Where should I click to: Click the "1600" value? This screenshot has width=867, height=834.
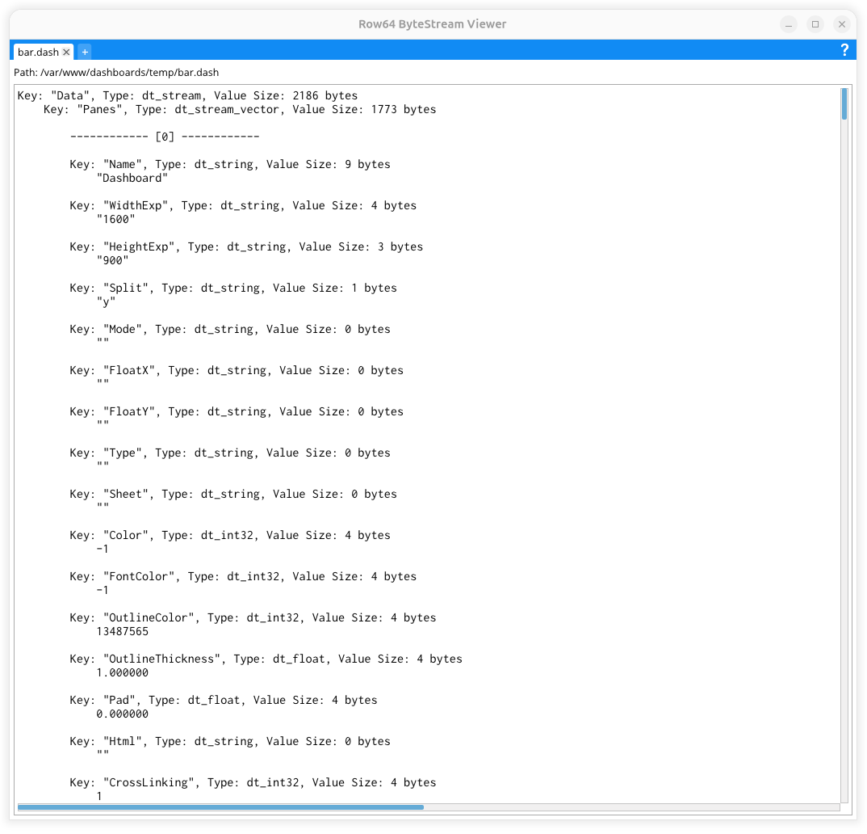tap(115, 220)
